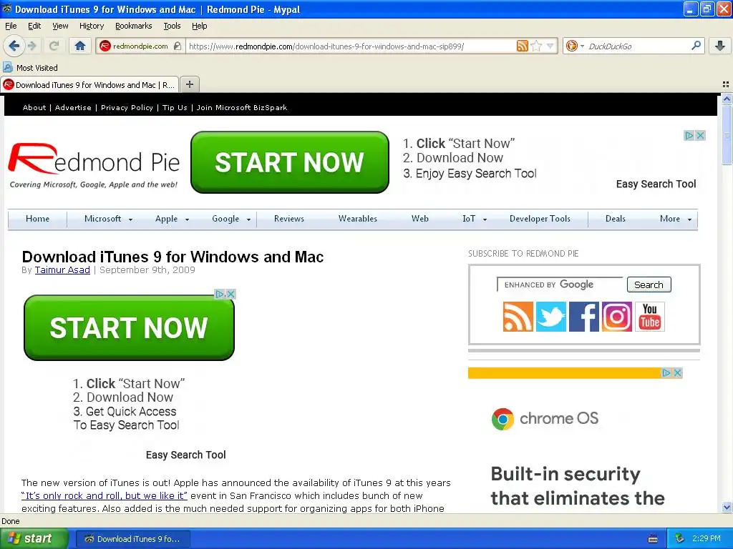Open the Facebook icon in sidebar
Viewport: 733px width, 549px height.
pos(584,316)
